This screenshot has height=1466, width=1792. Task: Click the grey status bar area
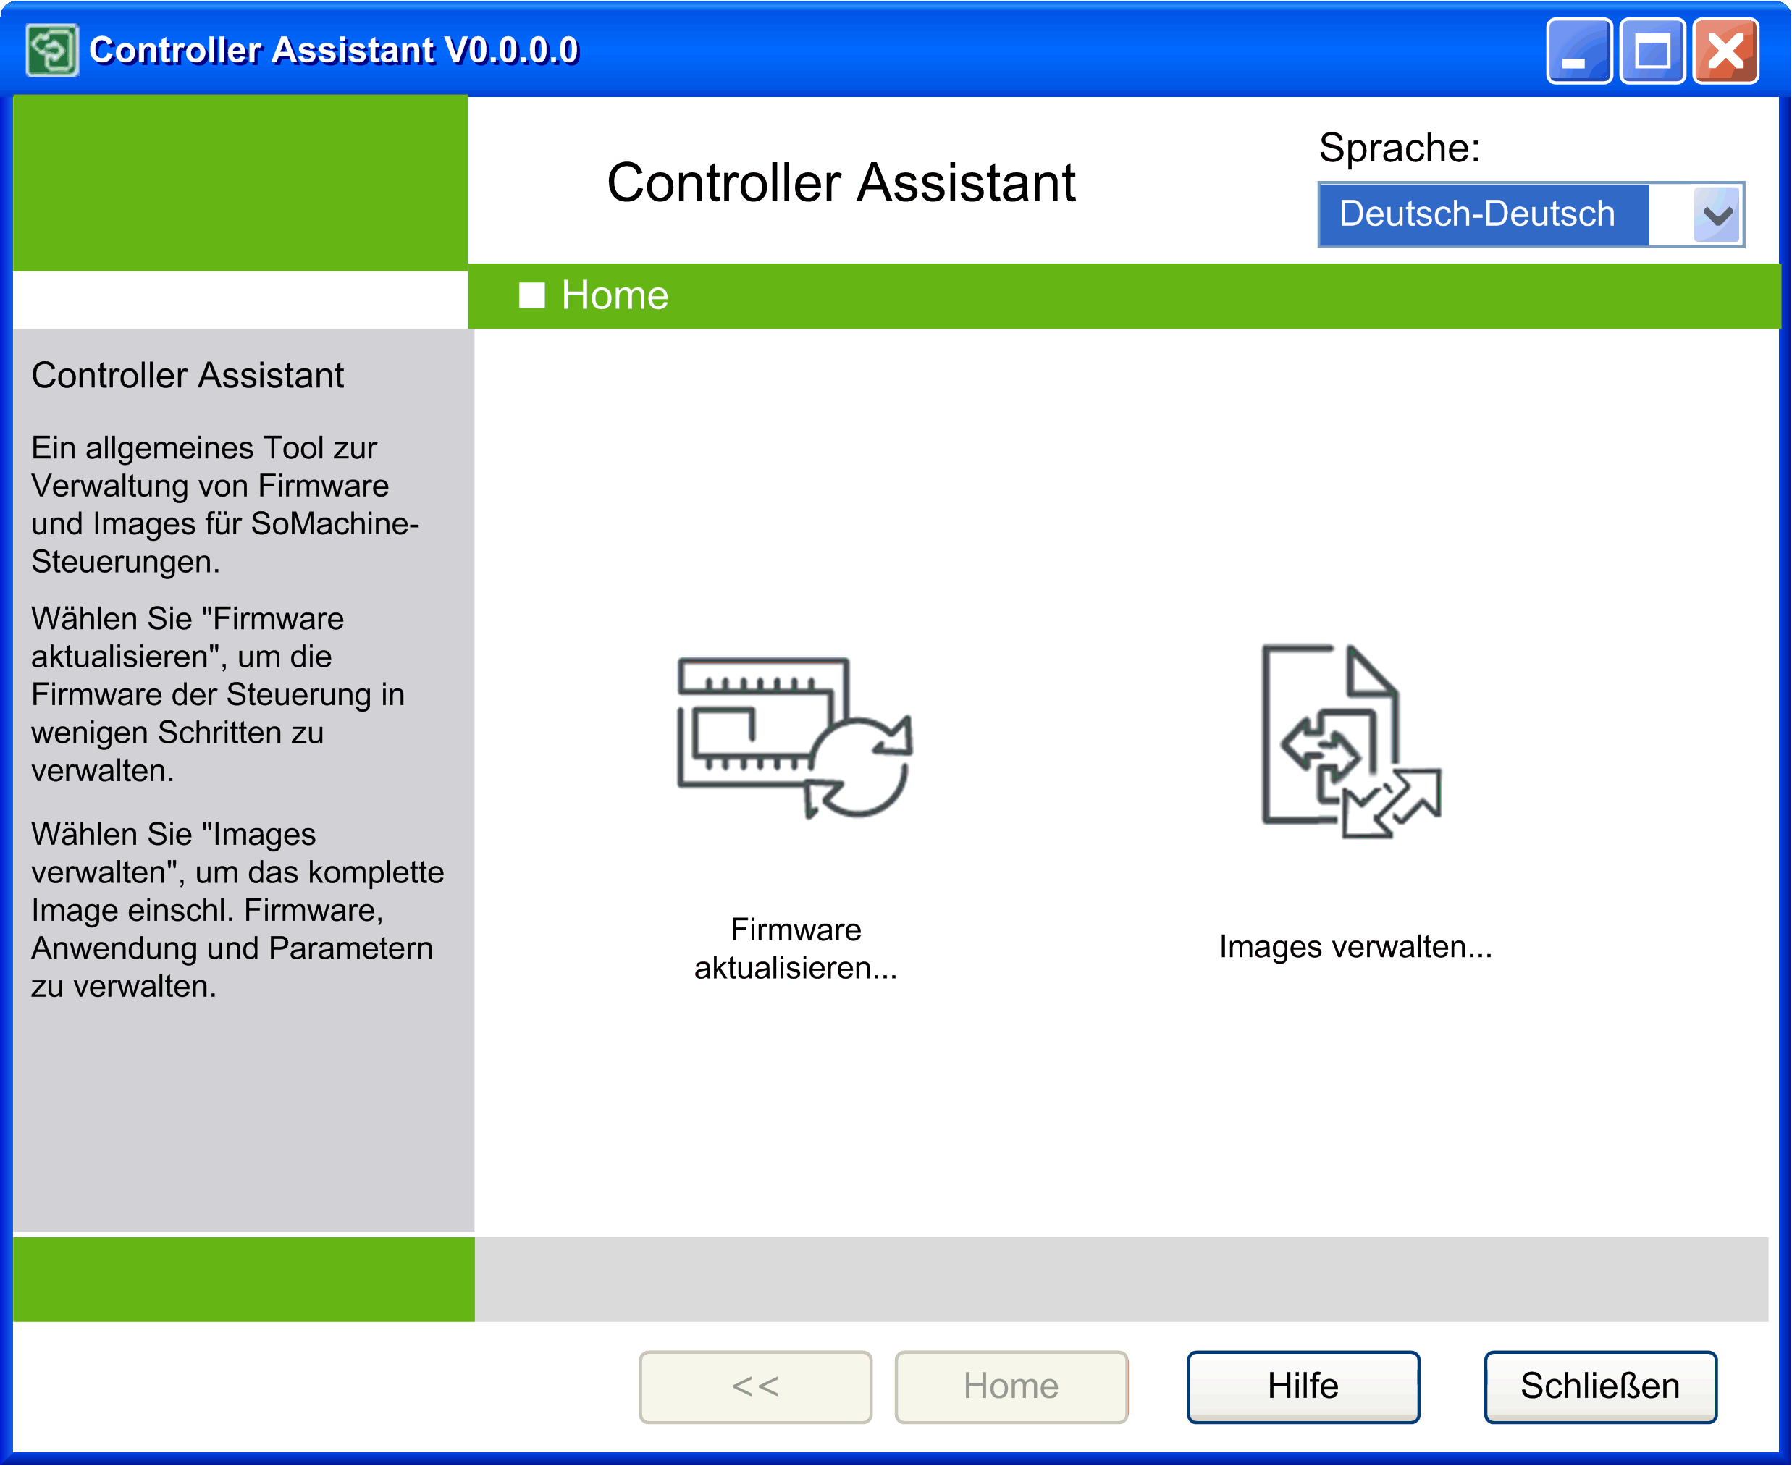click(1120, 1278)
